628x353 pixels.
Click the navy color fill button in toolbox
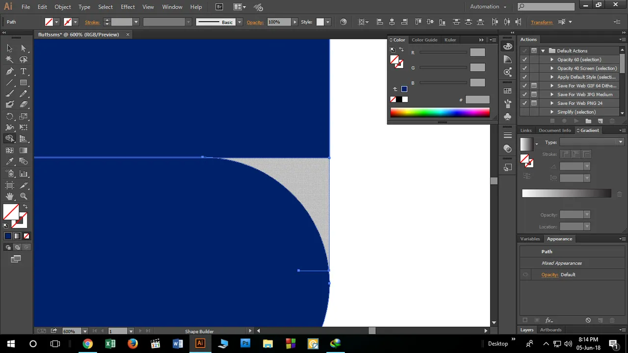click(x=8, y=236)
